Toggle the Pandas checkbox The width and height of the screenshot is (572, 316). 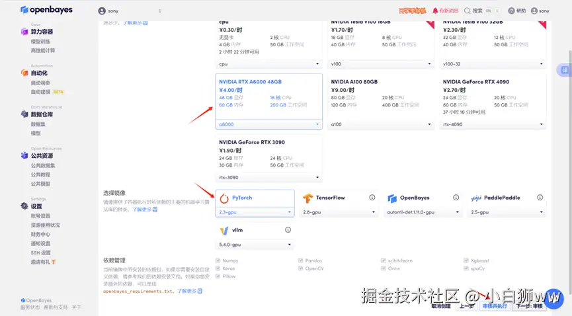pyautogui.click(x=301, y=260)
